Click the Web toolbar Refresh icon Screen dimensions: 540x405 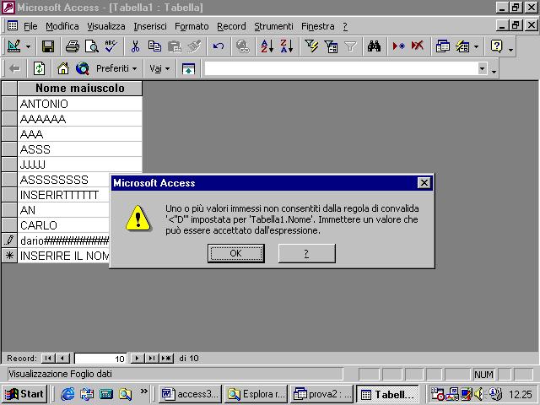[x=39, y=69]
